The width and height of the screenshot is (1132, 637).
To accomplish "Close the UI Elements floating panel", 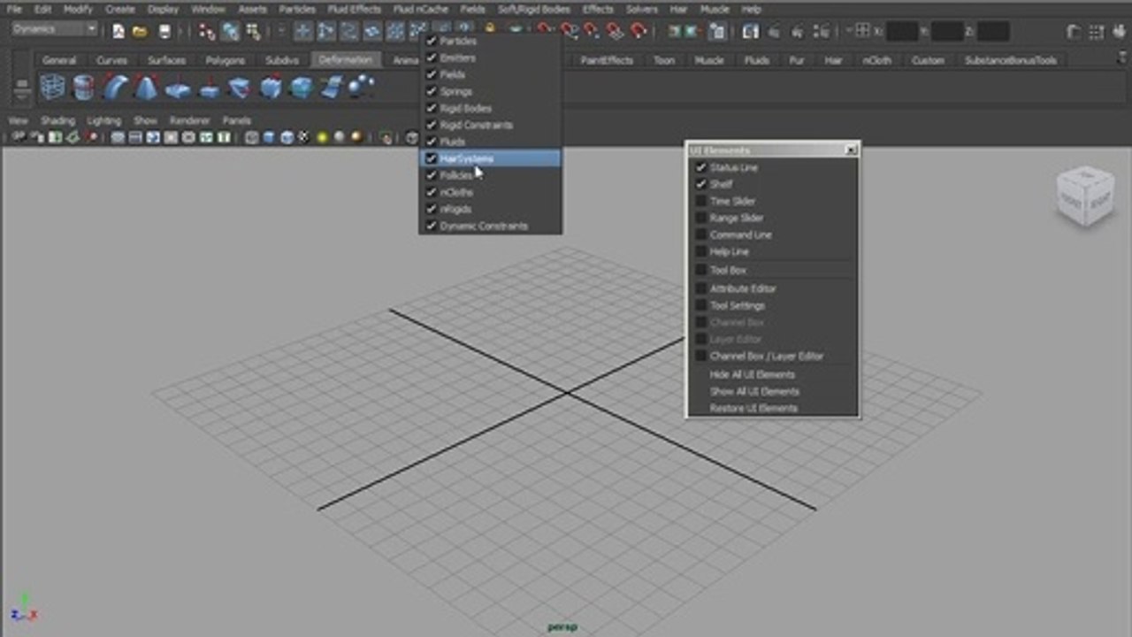I will point(851,150).
